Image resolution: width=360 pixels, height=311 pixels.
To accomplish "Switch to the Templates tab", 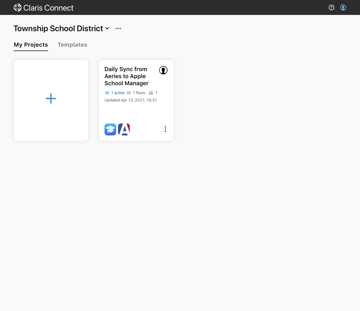I will (72, 45).
